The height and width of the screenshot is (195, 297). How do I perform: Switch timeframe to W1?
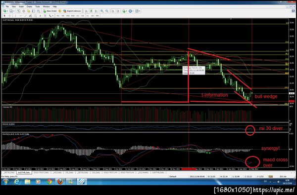pyautogui.click(x=93, y=16)
